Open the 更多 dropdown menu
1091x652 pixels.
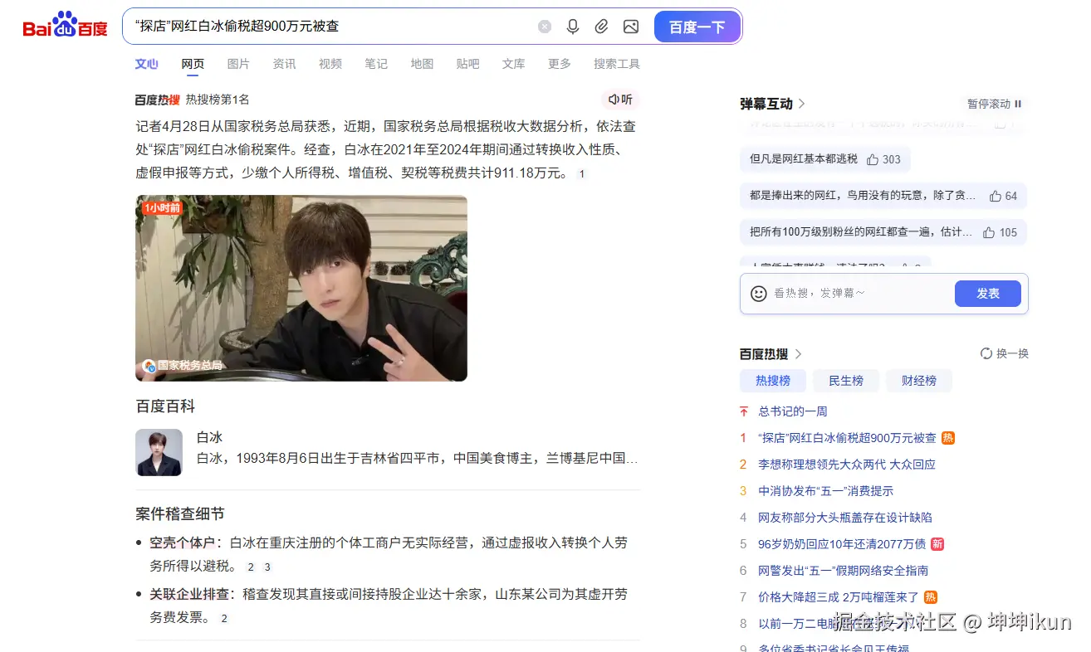click(559, 64)
